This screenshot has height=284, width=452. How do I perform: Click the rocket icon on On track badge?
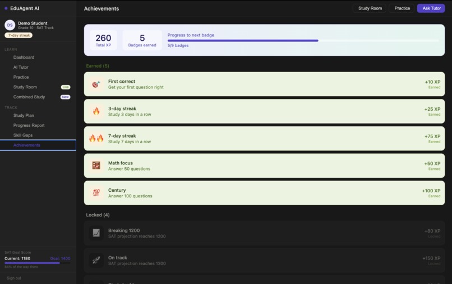pos(96,260)
